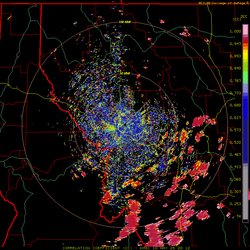250x250 pixels.
Task: Click the 0.733 scale value
Action: tap(235, 93)
